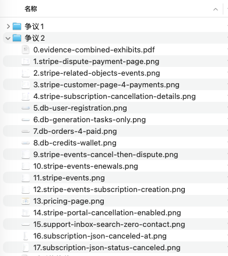
Task: Click the PDF icon for 0.evidence-combined-exhibits.pdf
Action: click(26, 49)
